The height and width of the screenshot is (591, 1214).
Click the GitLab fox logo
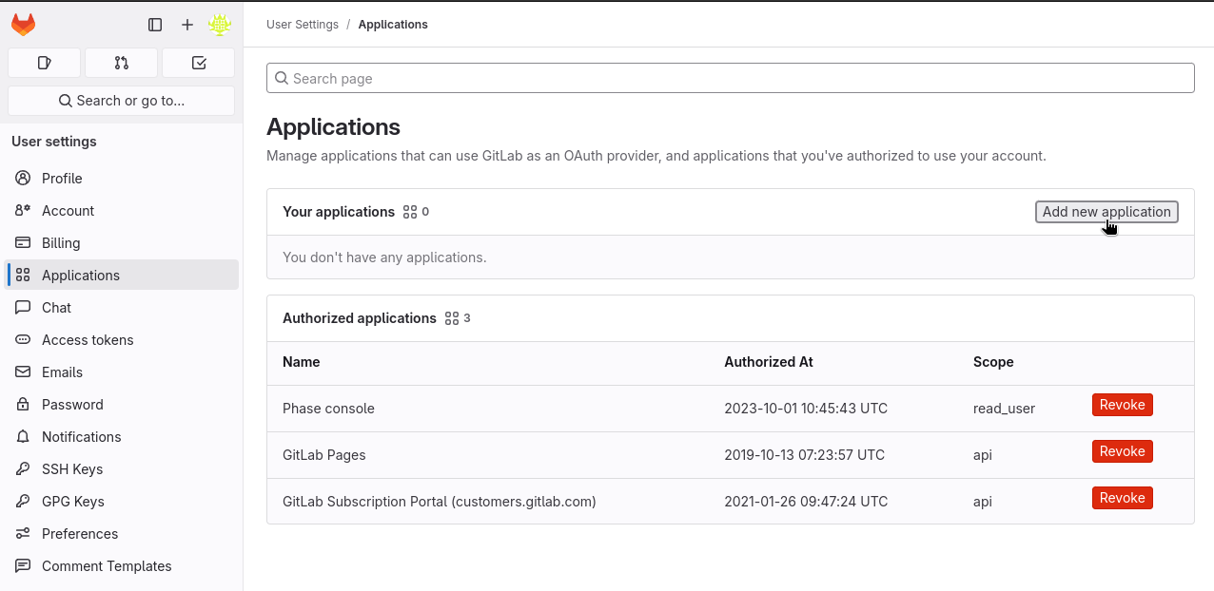point(23,25)
